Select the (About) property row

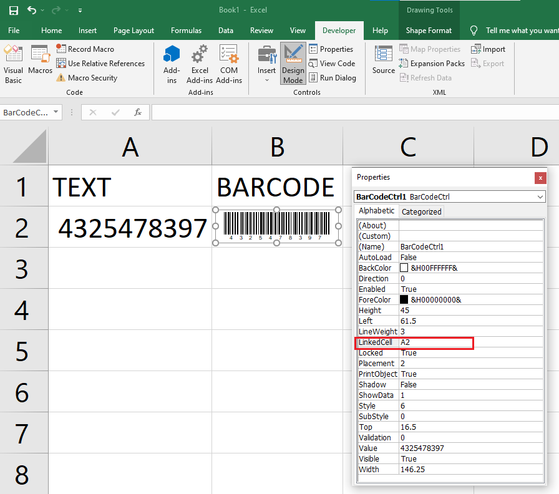(450, 225)
